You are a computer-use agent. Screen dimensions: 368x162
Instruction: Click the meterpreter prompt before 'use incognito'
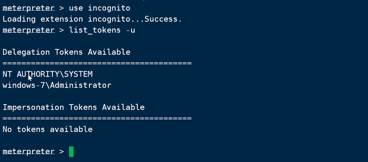click(28, 8)
